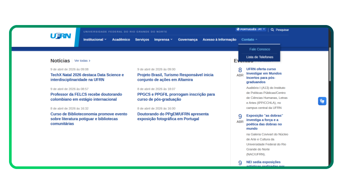Expand the Imprensa menu
This screenshot has width=343, height=179.
[163, 39]
